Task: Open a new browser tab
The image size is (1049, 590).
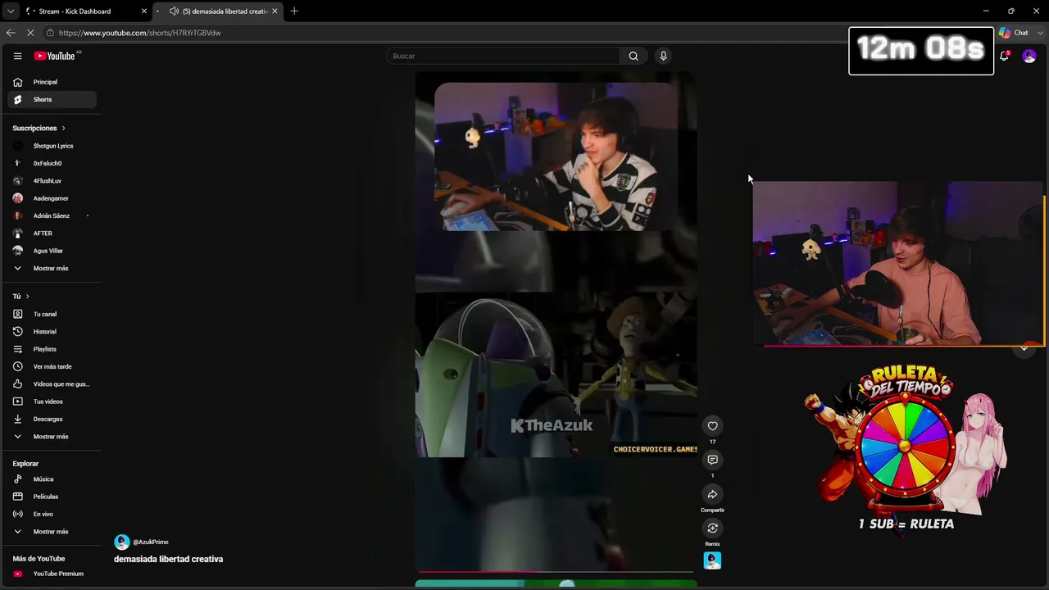Action: tap(294, 11)
